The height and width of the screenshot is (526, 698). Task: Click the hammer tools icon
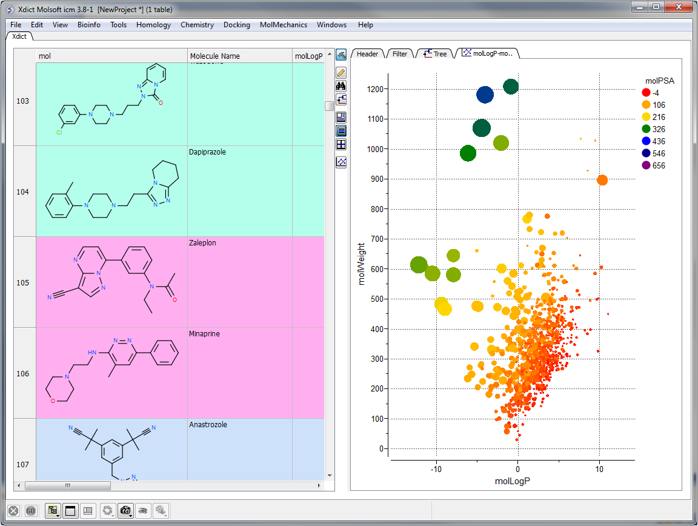341,55
